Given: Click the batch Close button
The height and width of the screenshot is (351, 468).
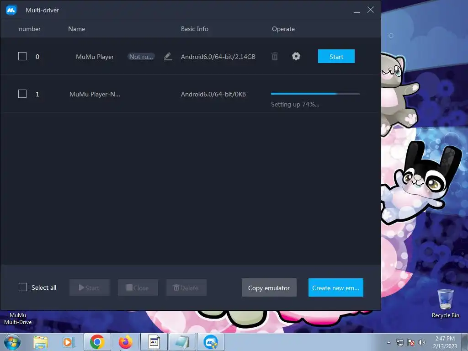Looking at the screenshot, I should [x=138, y=288].
